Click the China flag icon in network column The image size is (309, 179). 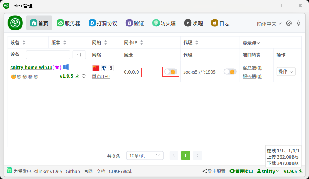(x=96, y=68)
